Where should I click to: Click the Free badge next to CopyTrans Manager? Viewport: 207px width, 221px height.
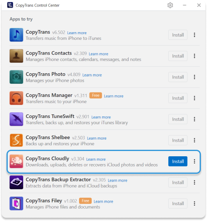tap(95, 95)
